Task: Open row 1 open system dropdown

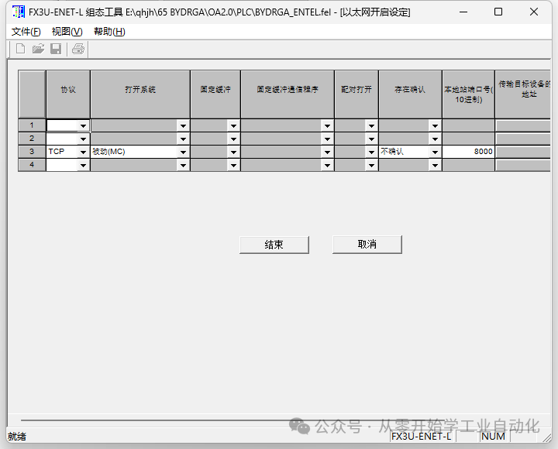Action: (x=183, y=126)
